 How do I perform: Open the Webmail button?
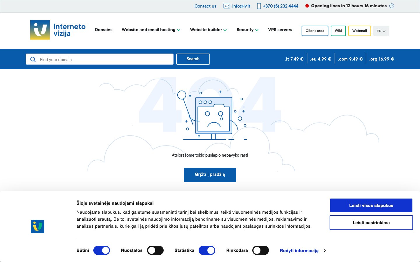pyautogui.click(x=360, y=31)
